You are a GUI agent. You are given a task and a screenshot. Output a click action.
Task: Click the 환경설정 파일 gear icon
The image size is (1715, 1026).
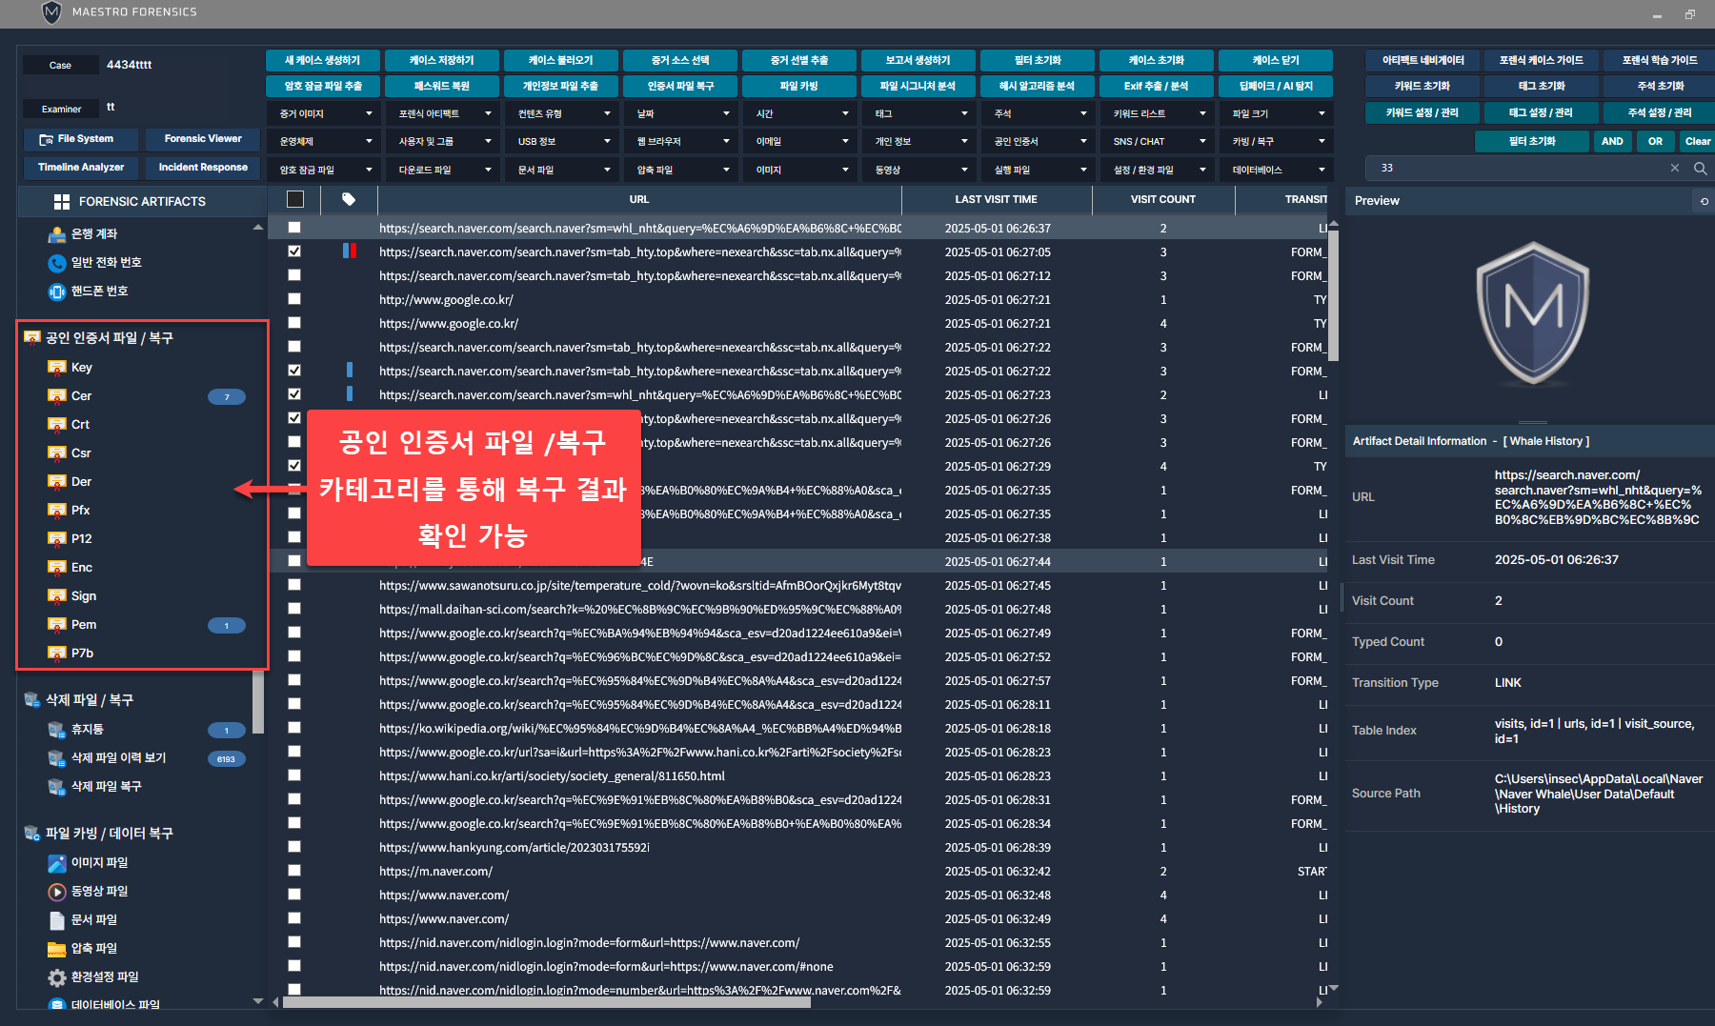pyautogui.click(x=57, y=977)
